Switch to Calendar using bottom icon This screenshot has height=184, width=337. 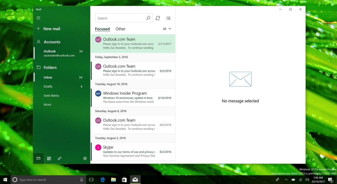click(49, 159)
